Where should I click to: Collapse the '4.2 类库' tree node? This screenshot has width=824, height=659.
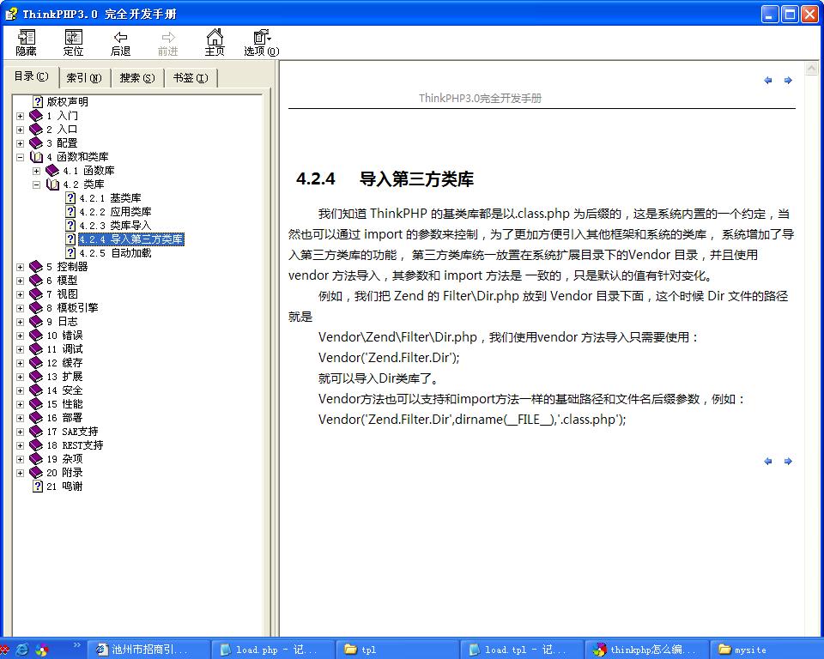pos(36,184)
